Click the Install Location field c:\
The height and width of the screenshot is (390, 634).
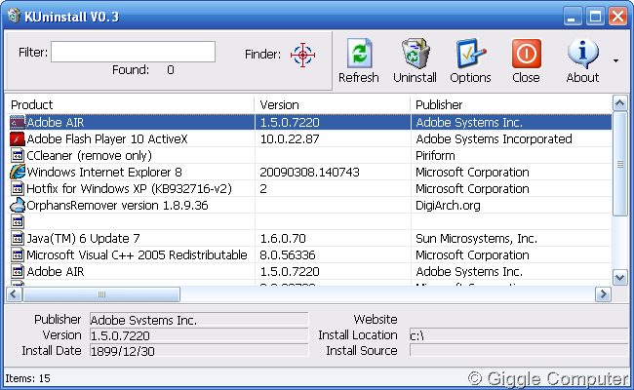pyautogui.click(x=519, y=335)
